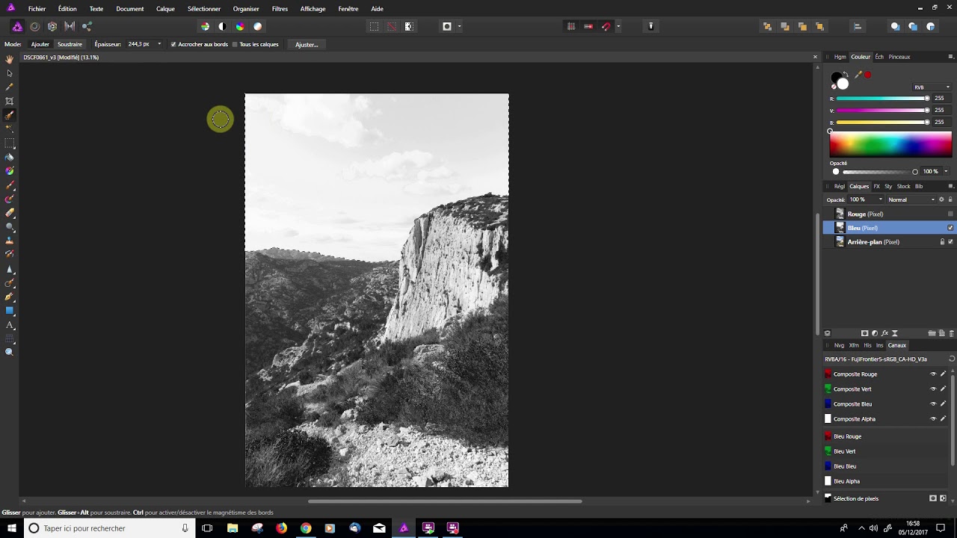Select the Selection Brush tool
This screenshot has height=538, width=957.
(x=10, y=115)
